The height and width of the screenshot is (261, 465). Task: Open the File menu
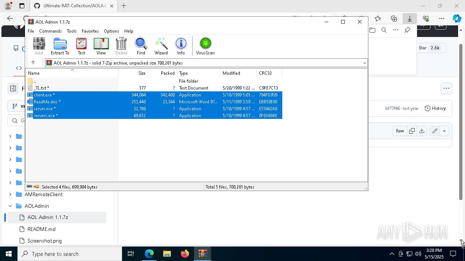[x=31, y=31]
